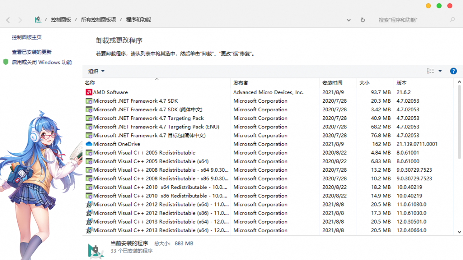463x260 pixels.
Task: Open 查看已安装的更新 link
Action: click(x=32, y=52)
